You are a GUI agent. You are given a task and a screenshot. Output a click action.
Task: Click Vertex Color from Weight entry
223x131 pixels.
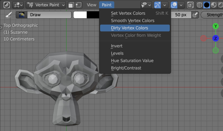click(135, 35)
